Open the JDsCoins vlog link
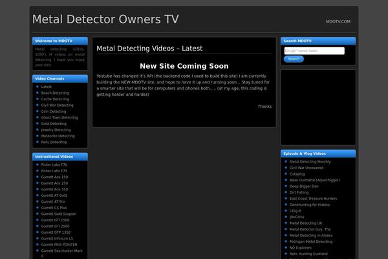Screen dimensions: 388x259 click(x=297, y=217)
